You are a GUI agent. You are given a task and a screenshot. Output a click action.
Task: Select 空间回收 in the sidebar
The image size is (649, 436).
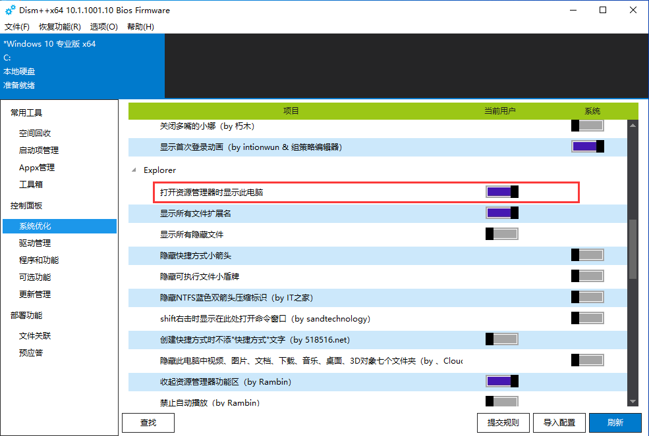(35, 133)
